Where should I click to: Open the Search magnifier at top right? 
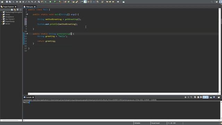[212, 2]
